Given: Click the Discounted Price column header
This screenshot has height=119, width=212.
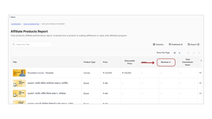Looking at the screenshot, I should click(129, 62).
